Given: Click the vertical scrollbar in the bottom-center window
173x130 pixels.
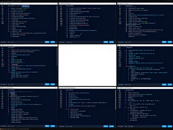Looking at the screenshot, I should (x=115, y=100).
